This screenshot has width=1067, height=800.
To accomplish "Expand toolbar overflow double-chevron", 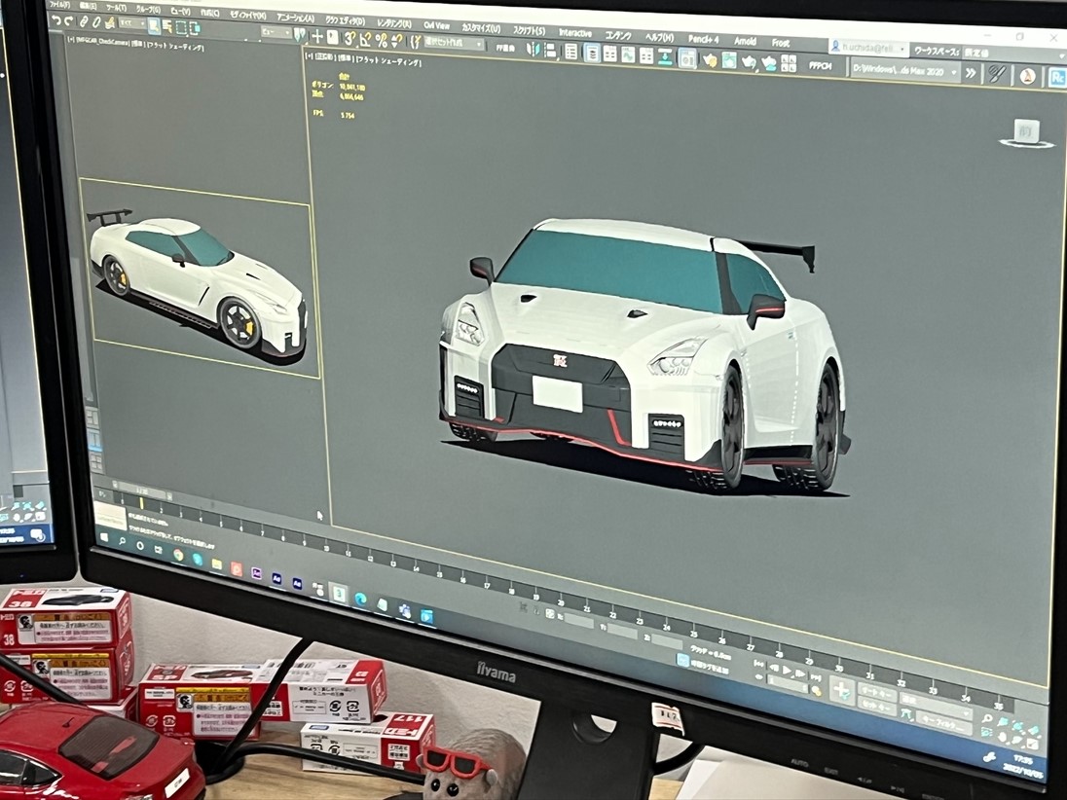I will tap(971, 73).
